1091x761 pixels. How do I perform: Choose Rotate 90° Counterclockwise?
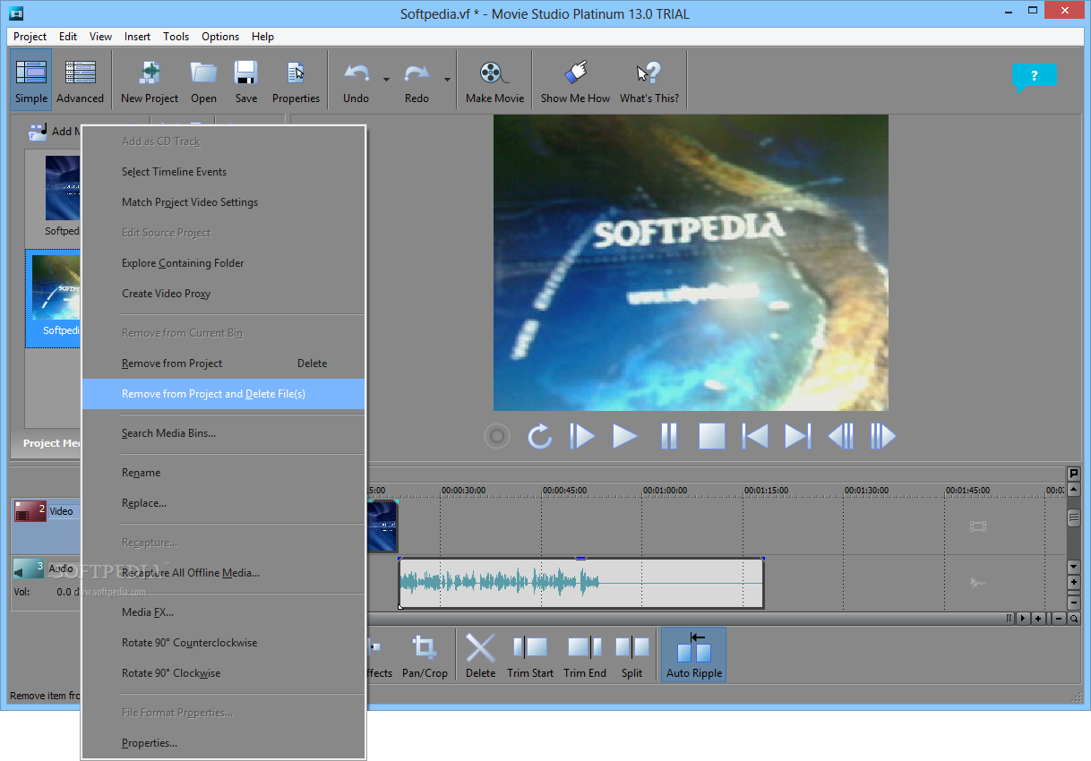pyautogui.click(x=223, y=643)
